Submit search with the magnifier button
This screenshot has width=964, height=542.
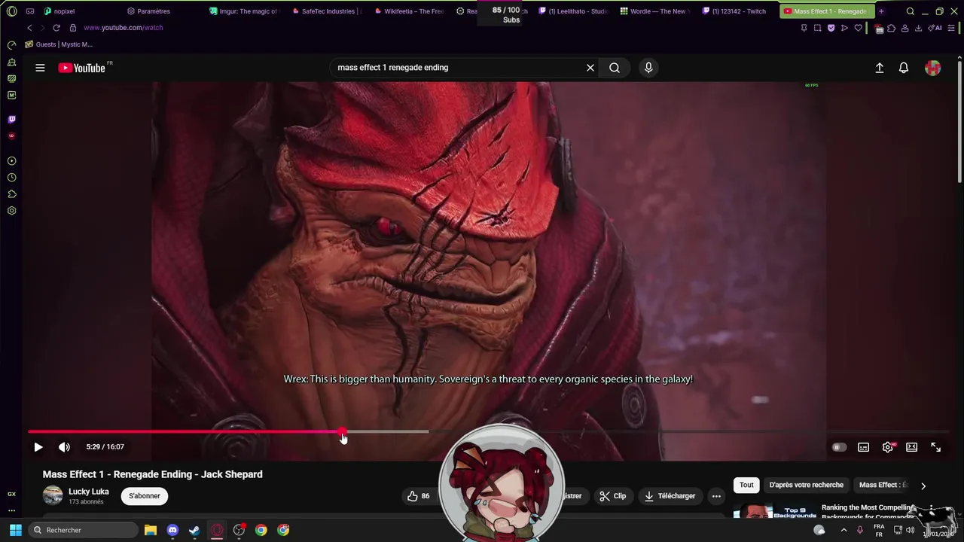coord(615,68)
